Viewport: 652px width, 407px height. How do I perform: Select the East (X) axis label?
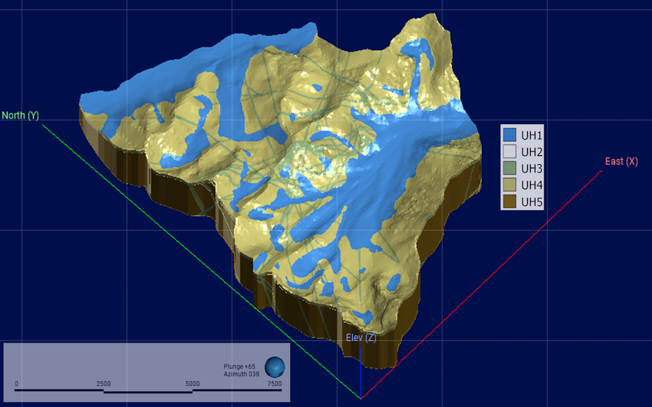point(622,161)
